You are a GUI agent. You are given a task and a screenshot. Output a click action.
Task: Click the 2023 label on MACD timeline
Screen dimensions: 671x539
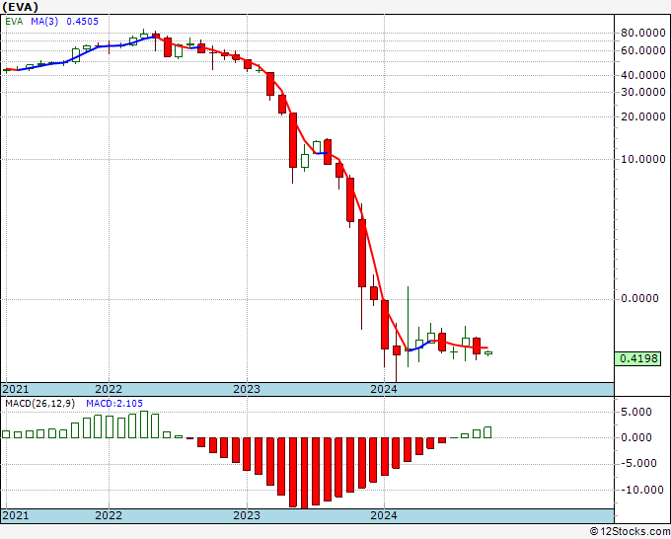(247, 515)
